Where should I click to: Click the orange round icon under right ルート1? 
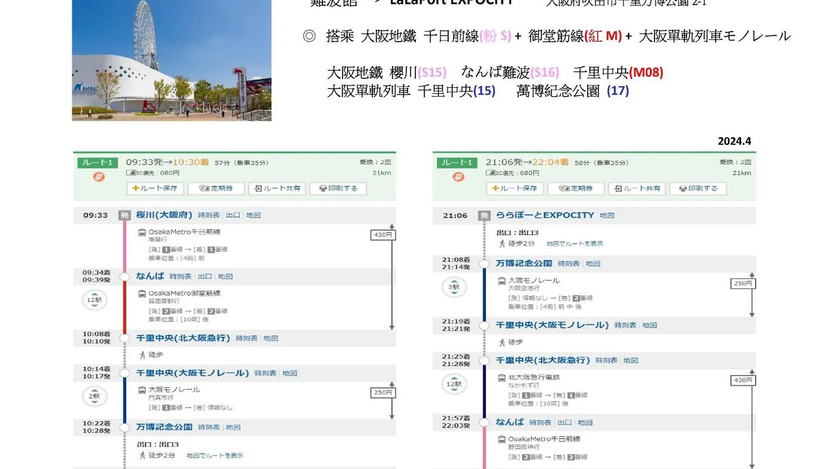click(458, 177)
